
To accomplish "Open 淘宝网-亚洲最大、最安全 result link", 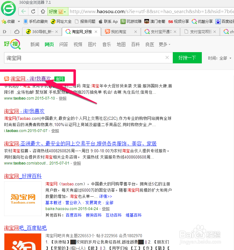I will (x=80, y=144).
